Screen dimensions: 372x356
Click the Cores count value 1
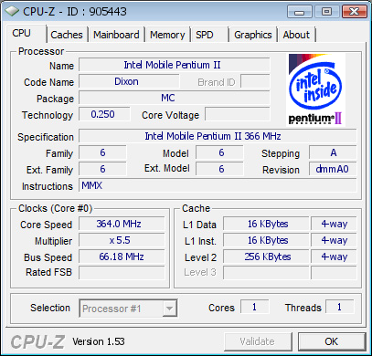coord(255,307)
